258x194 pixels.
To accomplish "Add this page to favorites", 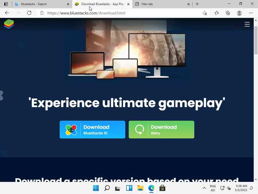I will click(x=205, y=13).
